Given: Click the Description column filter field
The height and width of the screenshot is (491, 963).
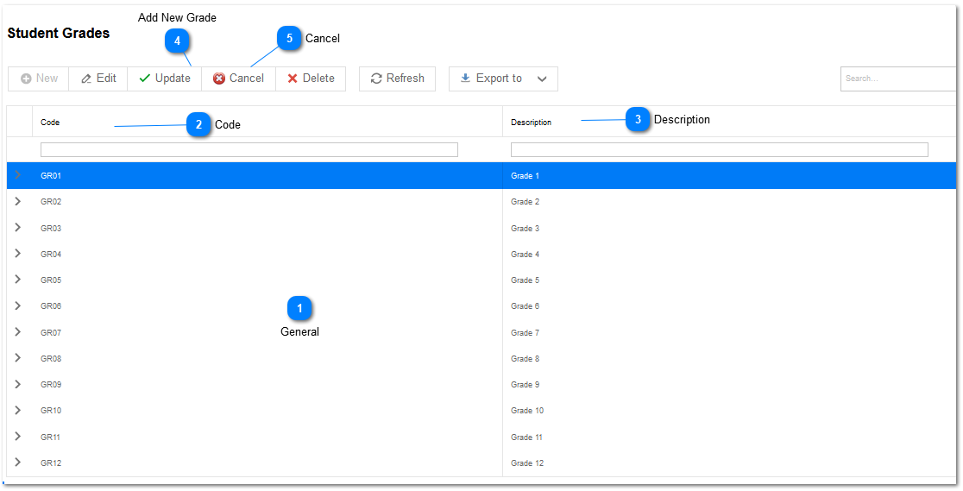Looking at the screenshot, I should 719,150.
